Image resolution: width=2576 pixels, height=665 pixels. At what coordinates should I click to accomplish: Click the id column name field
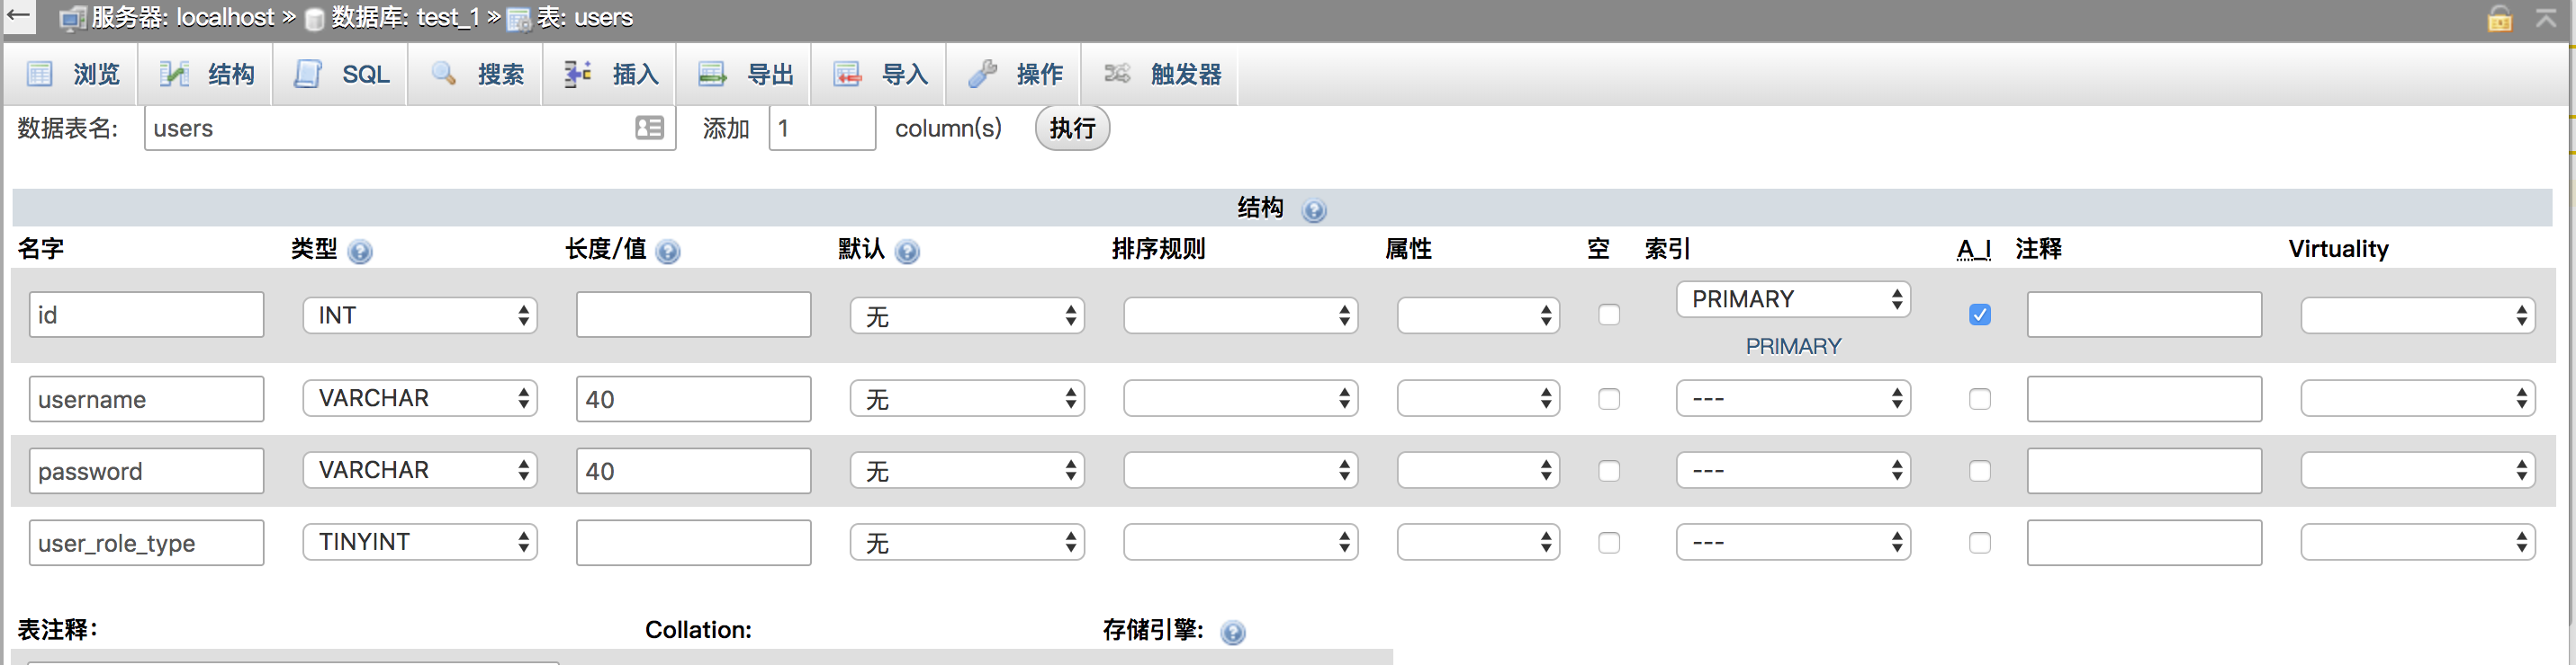click(146, 315)
